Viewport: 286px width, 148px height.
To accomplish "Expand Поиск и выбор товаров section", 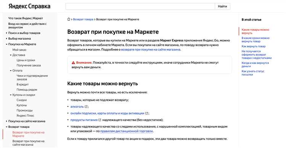I will [6, 33].
